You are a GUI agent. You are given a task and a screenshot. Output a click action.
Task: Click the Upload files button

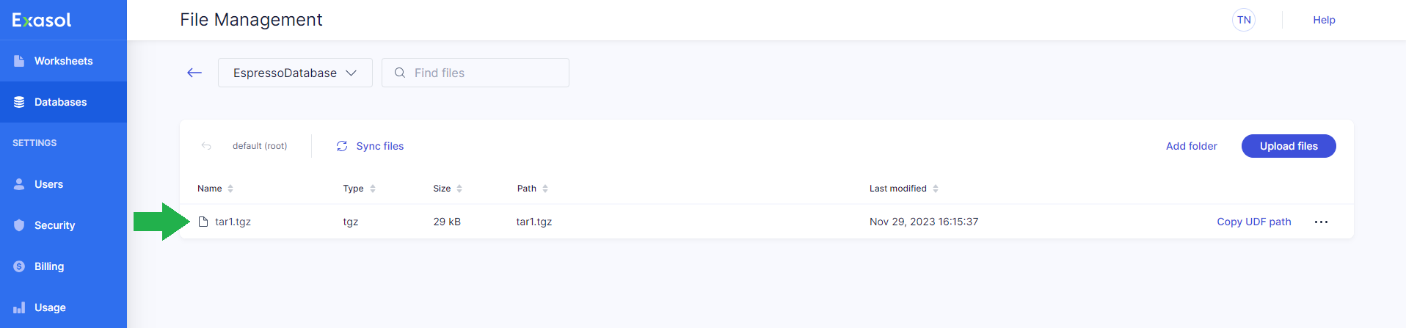tap(1289, 146)
